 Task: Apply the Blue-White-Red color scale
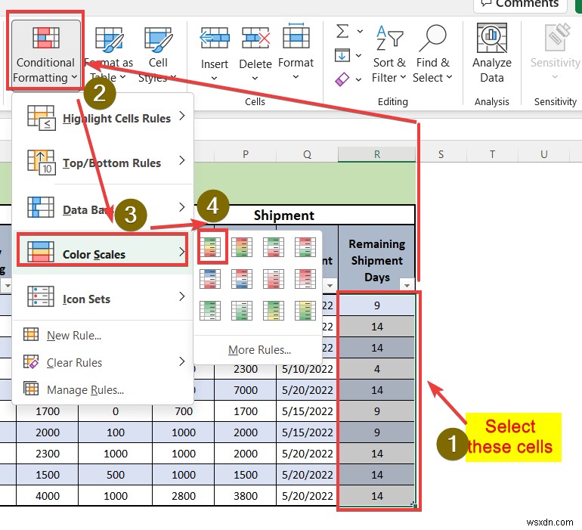click(210, 279)
